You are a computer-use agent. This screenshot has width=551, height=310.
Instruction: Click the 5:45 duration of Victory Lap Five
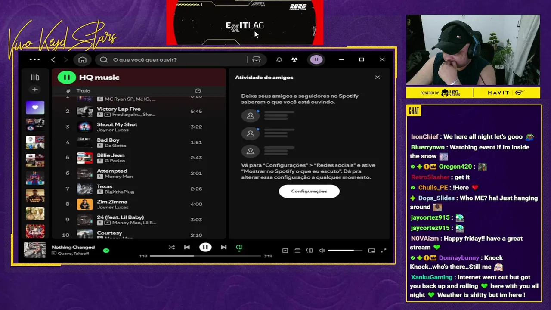196,111
